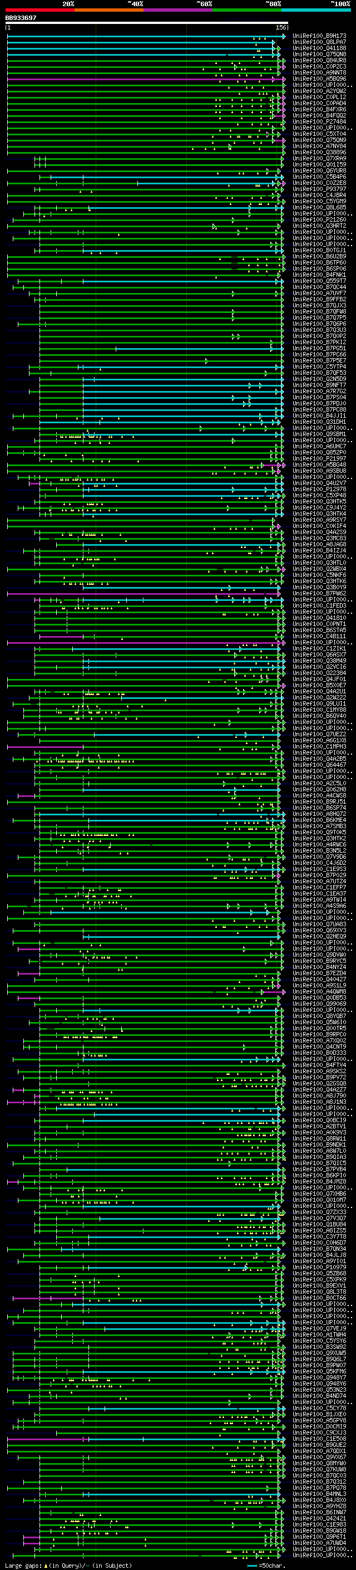Click the UniRef100_P93797 entry
The image size is (356, 1570).
319,189
